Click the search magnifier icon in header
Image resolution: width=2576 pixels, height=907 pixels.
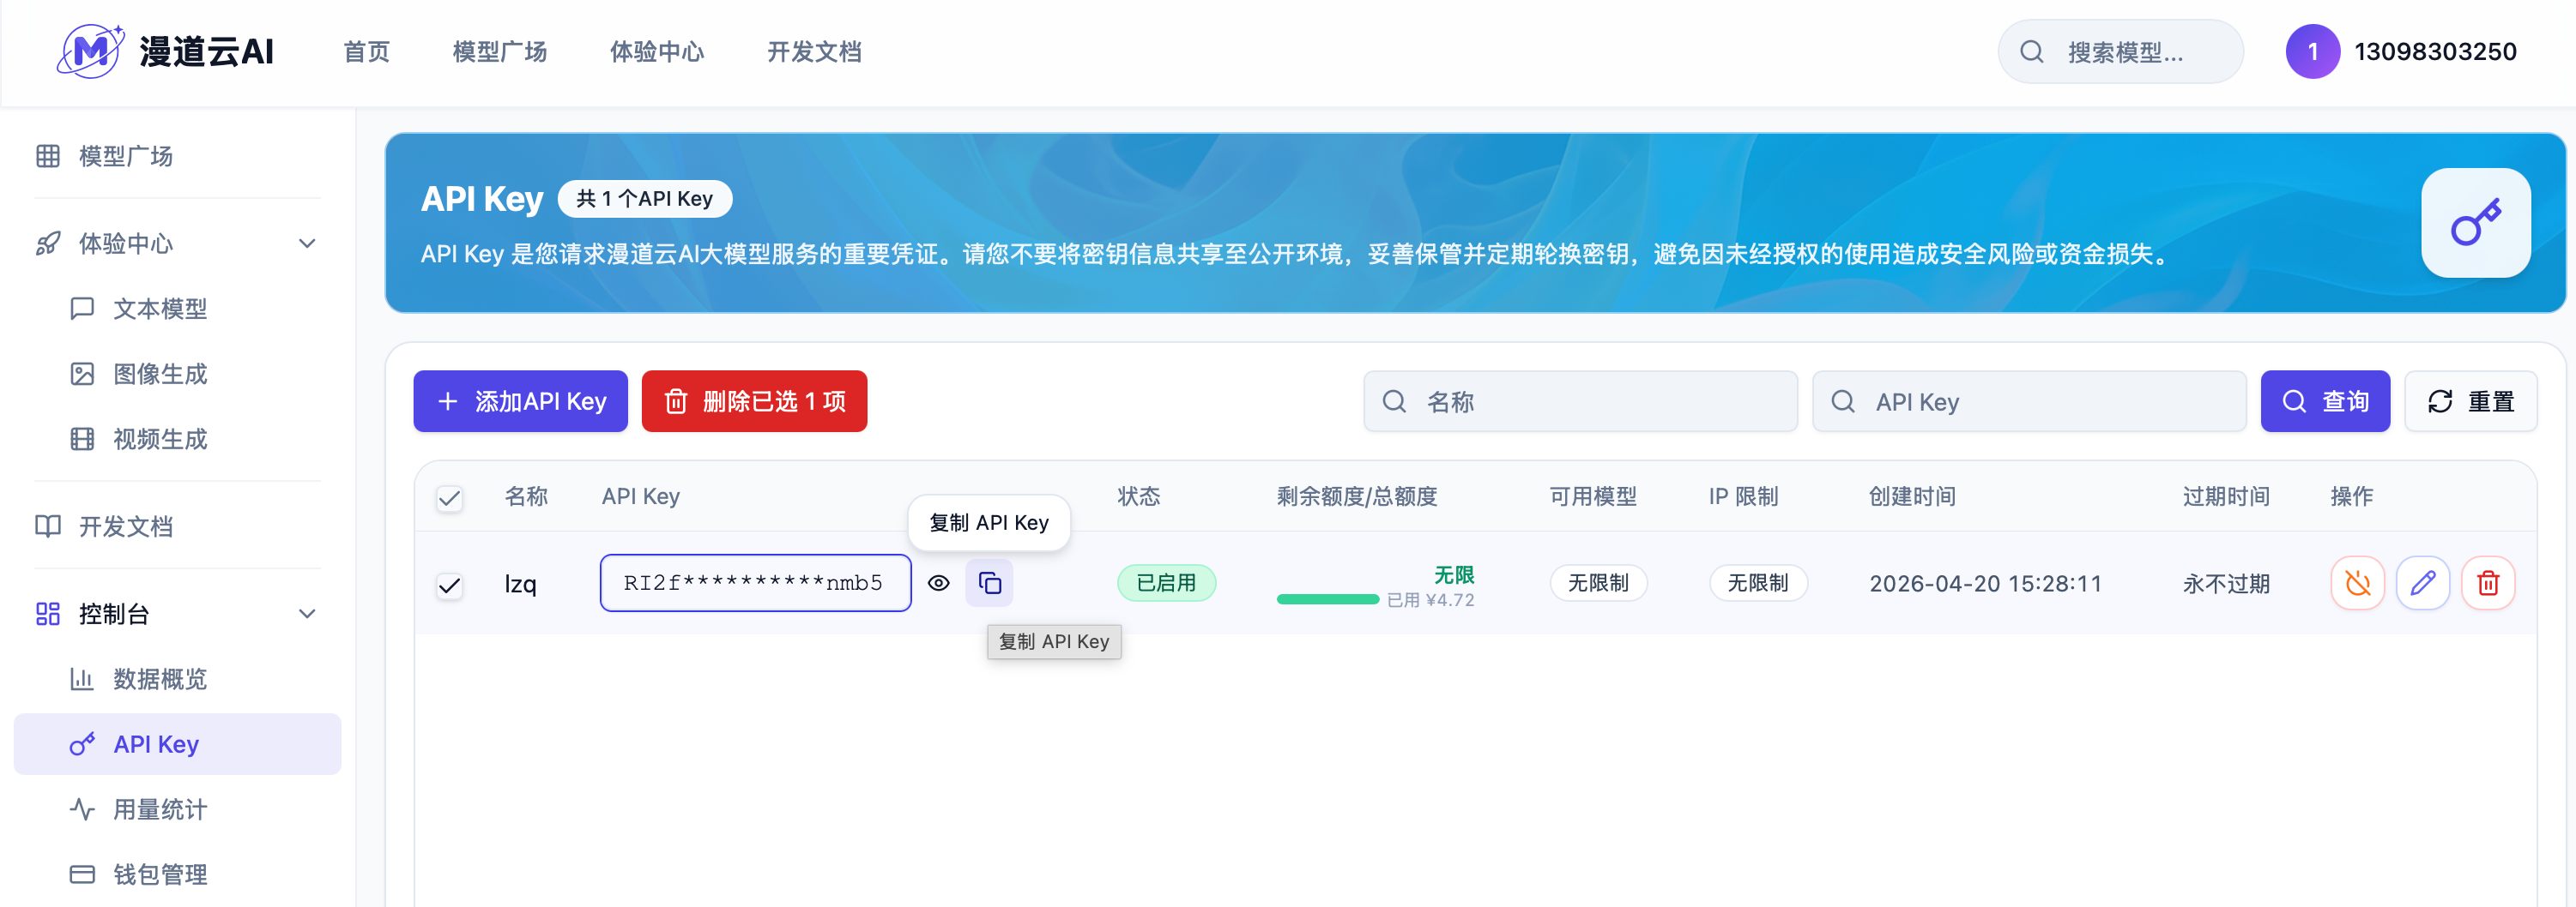click(2032, 52)
